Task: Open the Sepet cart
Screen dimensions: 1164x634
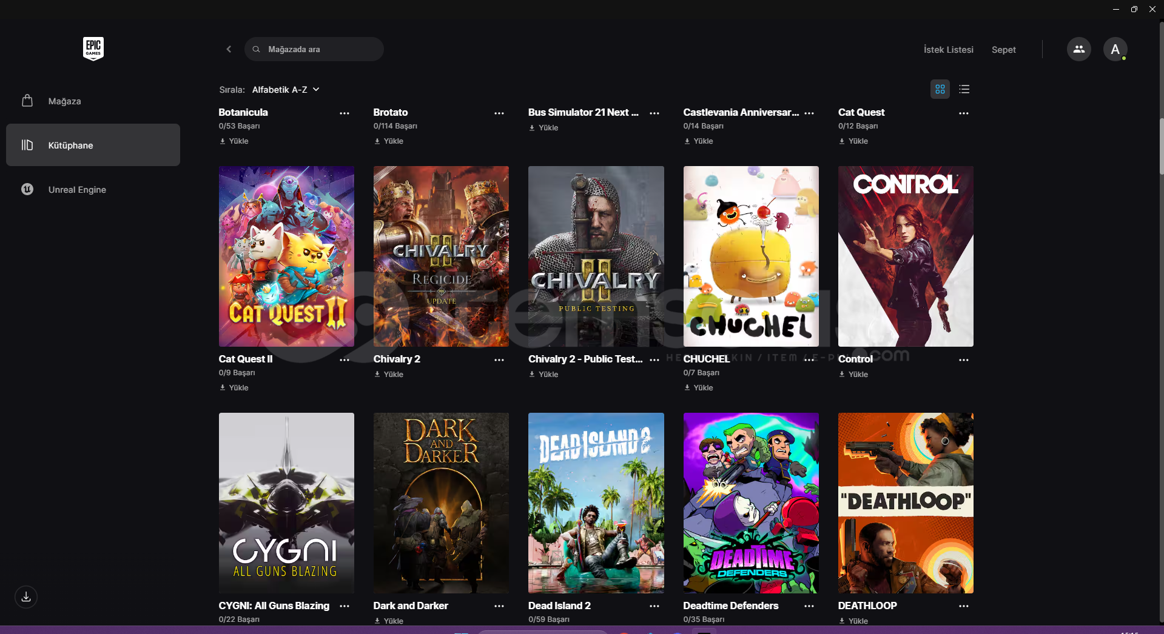Action: click(x=1003, y=50)
